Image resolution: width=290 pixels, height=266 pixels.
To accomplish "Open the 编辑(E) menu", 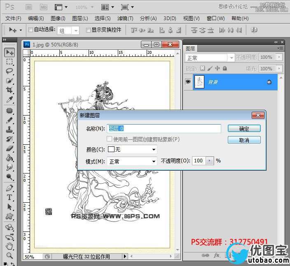I will click(x=36, y=19).
